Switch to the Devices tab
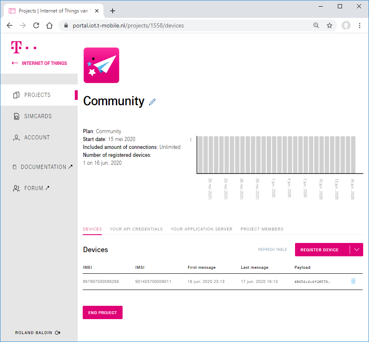The width and height of the screenshot is (369, 342). click(x=92, y=229)
